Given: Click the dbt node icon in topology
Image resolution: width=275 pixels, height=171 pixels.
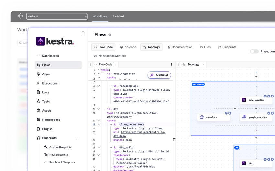Looking at the screenshot, I should coord(244,164).
